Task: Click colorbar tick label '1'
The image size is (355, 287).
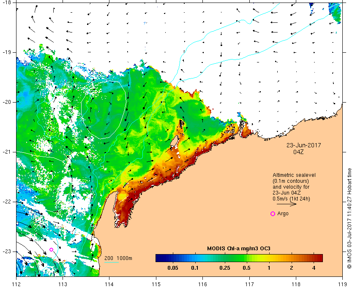Action: coord(269,268)
